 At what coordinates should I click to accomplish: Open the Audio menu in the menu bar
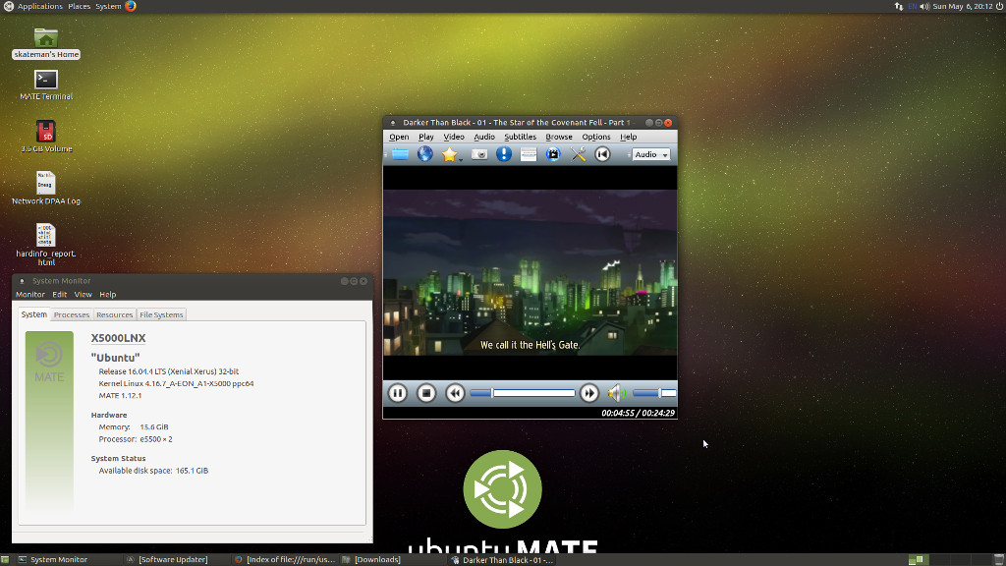coord(484,137)
